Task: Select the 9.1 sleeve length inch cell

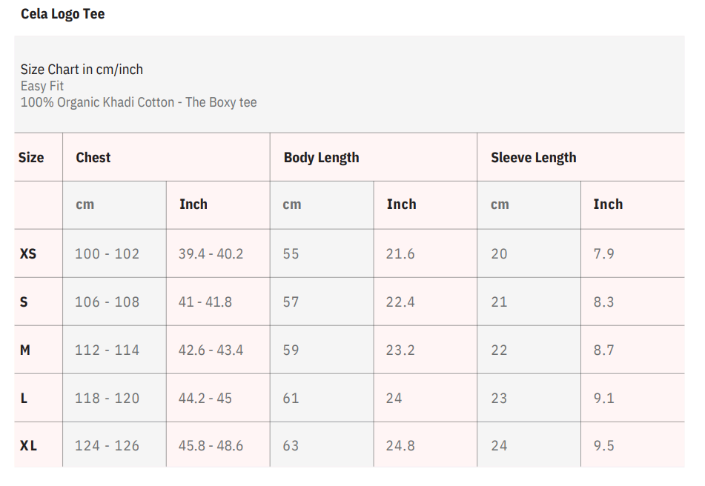Action: (603, 398)
